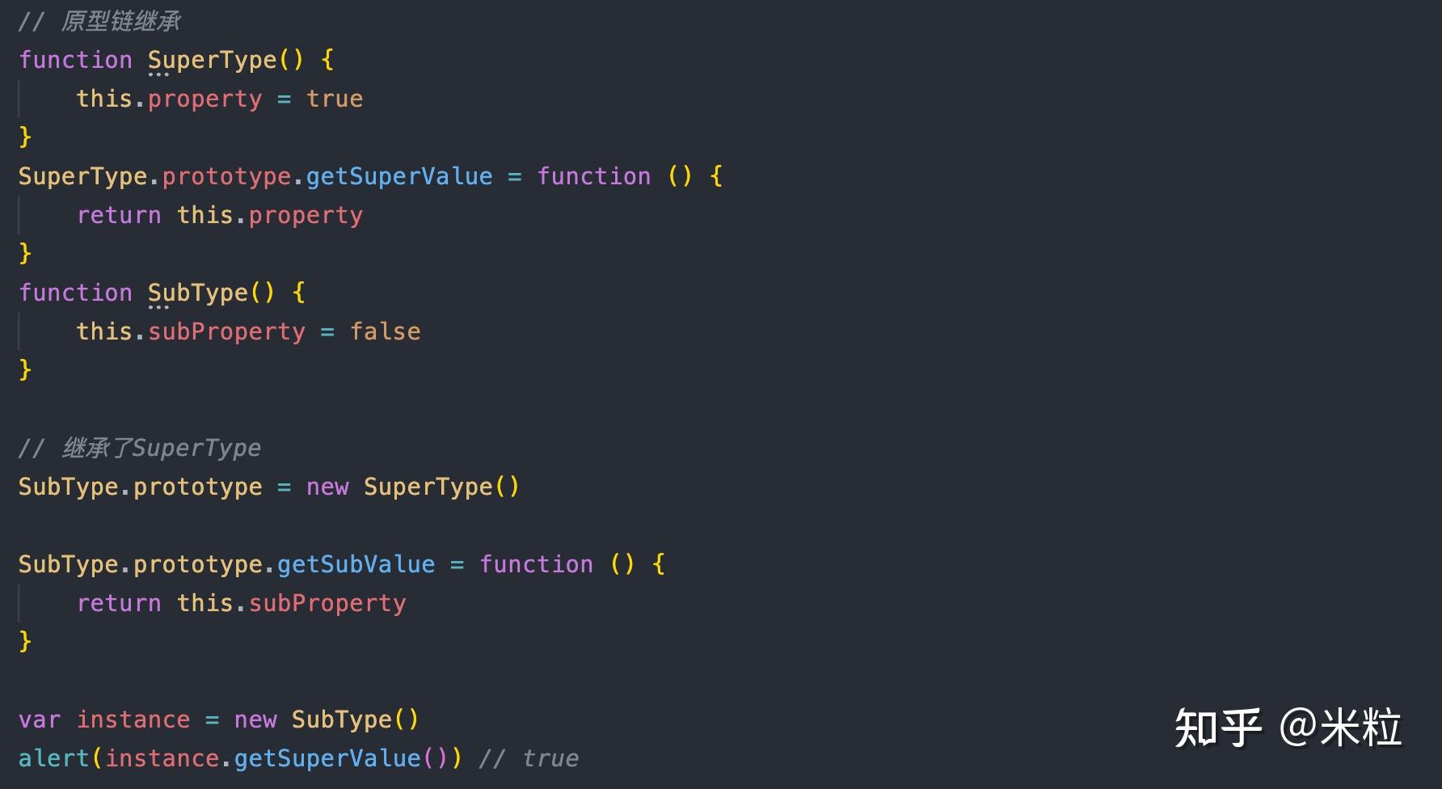Click 'new SubType()' in instance declaration
The width and height of the screenshot is (1442, 789).
(x=327, y=720)
